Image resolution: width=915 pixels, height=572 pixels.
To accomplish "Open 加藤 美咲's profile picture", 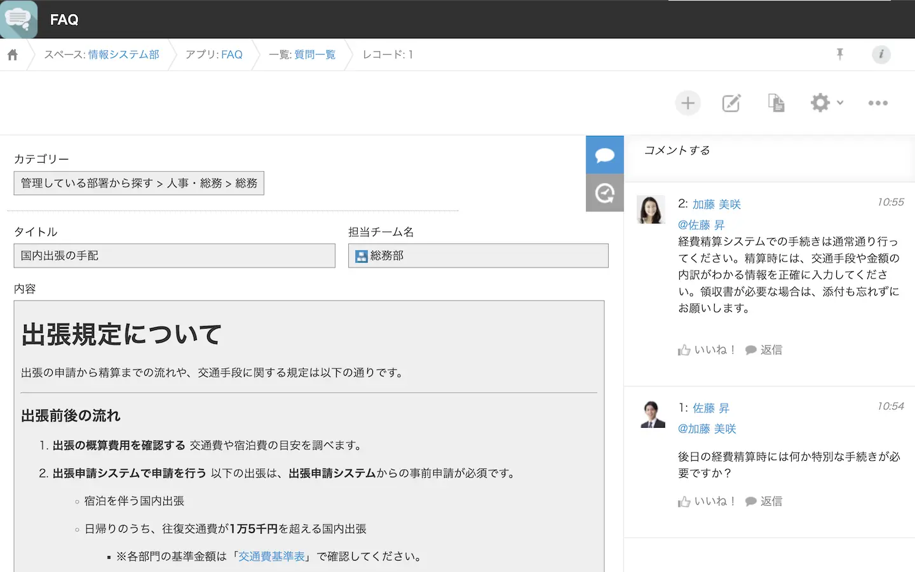I will click(x=651, y=210).
